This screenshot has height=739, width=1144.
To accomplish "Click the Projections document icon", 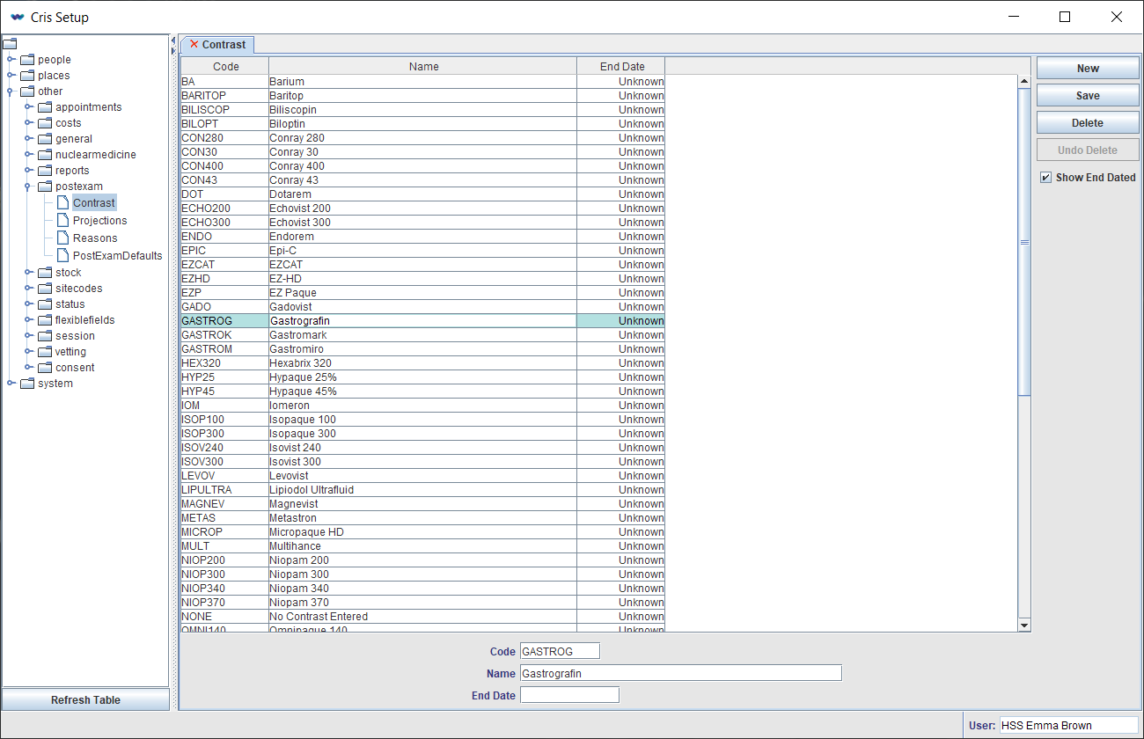I will pos(63,221).
